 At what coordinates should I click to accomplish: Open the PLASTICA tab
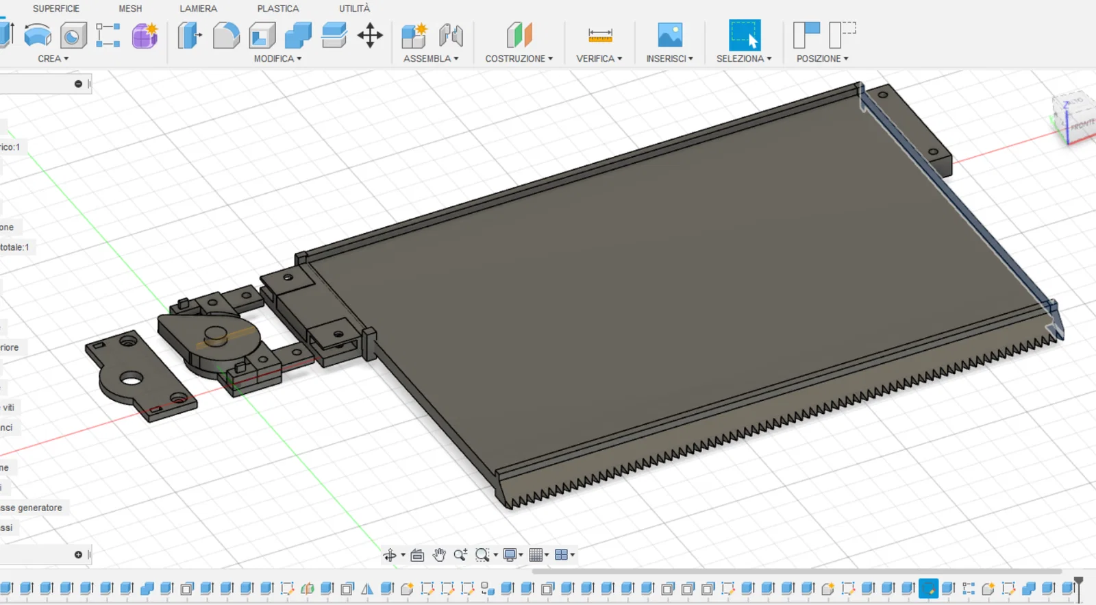pos(277,9)
